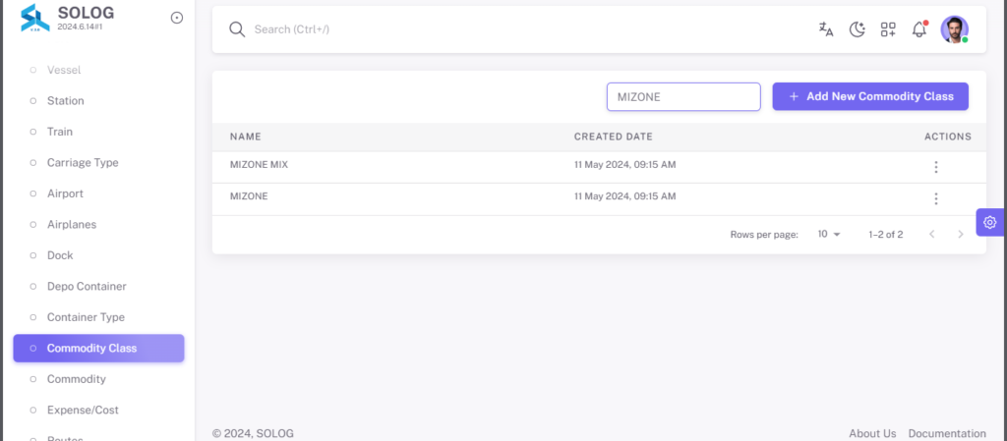Click created date of MIZONE MIX row
1007x441 pixels.
click(x=624, y=165)
